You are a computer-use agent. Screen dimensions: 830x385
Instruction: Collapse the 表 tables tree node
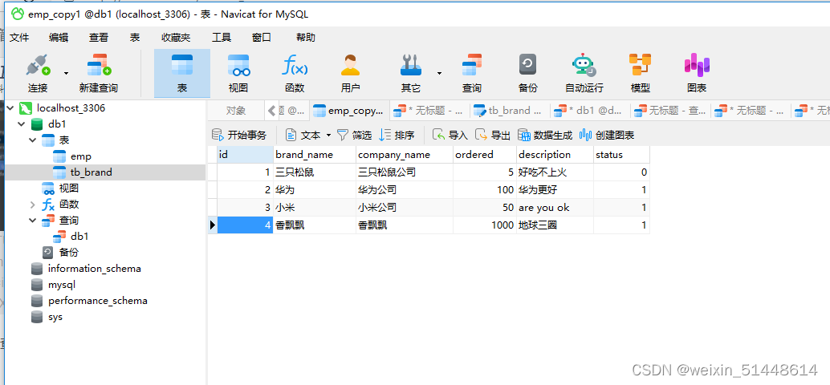click(33, 140)
